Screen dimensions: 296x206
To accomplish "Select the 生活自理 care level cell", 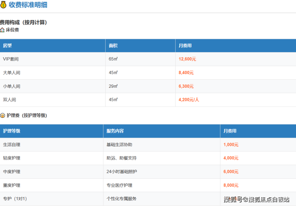I will [x=12, y=145].
